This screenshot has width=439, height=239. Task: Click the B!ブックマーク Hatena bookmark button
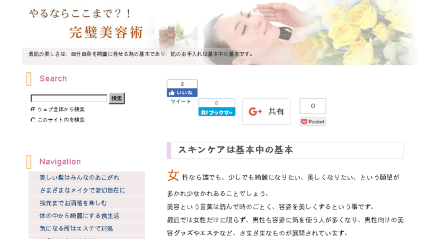(217, 112)
